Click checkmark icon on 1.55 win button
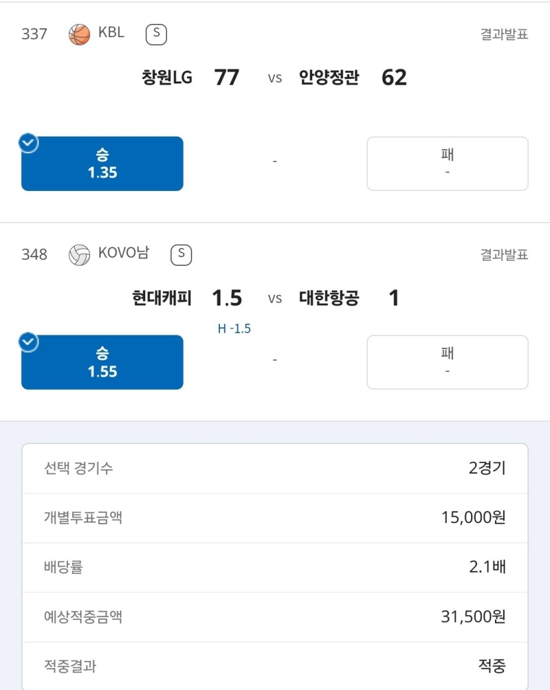The image size is (550, 690). click(x=28, y=342)
